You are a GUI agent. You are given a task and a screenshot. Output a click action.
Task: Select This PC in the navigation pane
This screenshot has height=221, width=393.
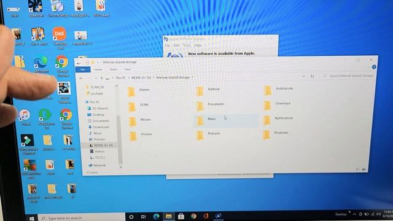(x=93, y=102)
